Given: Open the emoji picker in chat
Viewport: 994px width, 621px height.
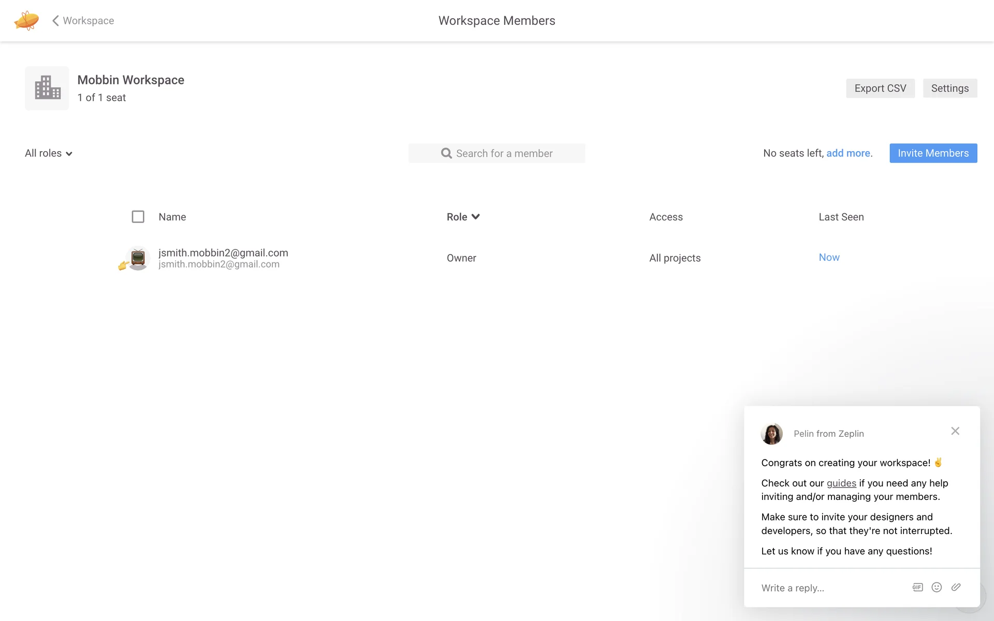Looking at the screenshot, I should 937,587.
